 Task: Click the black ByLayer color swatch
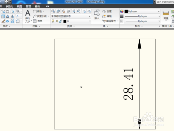(x=126, y=11)
